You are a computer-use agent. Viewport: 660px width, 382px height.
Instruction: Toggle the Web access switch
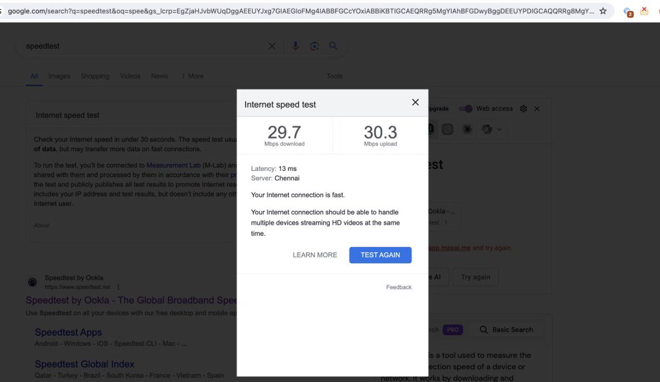(x=466, y=109)
